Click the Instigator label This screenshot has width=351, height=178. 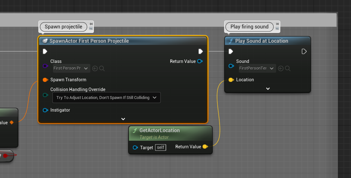pos(60,110)
